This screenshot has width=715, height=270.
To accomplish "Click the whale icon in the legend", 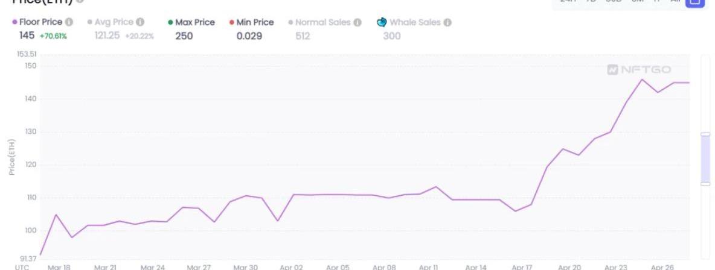I will pyautogui.click(x=382, y=22).
